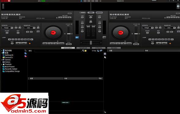180x114 pixels.
Task: Click left deck loop Shift knob
Action: pos(12,43)
